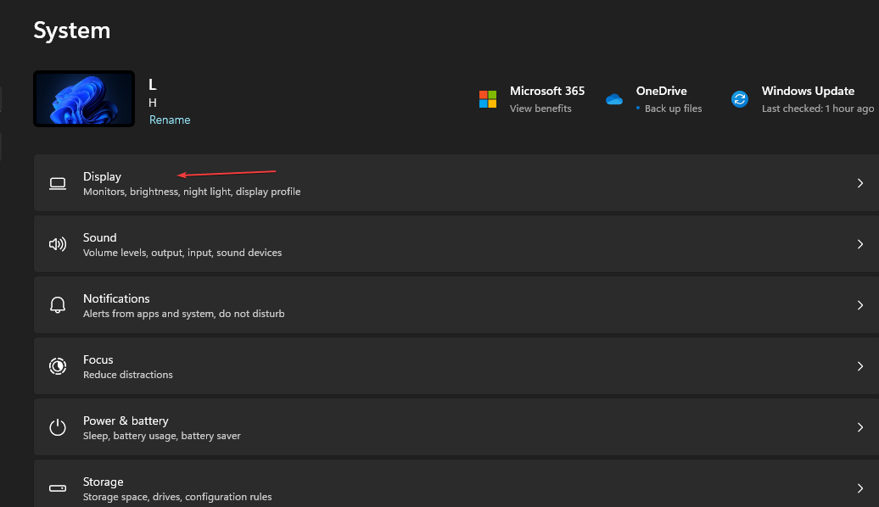This screenshot has height=507, width=879.
Task: Click the Windows Update sync icon
Action: pyautogui.click(x=740, y=99)
